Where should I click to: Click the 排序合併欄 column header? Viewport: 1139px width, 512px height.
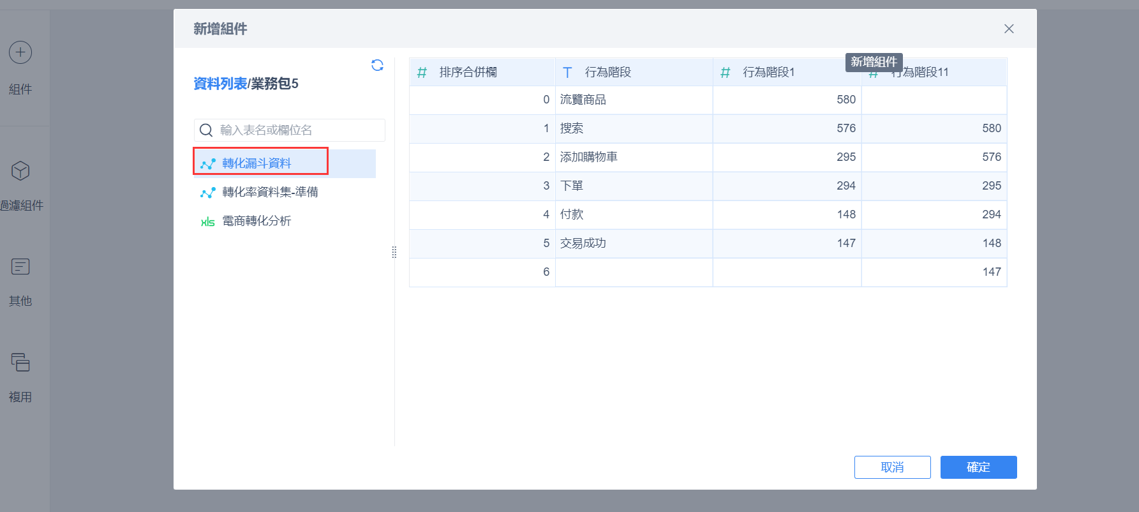tap(482, 72)
